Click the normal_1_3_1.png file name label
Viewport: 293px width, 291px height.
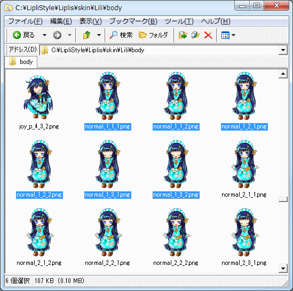pyautogui.click(x=108, y=195)
